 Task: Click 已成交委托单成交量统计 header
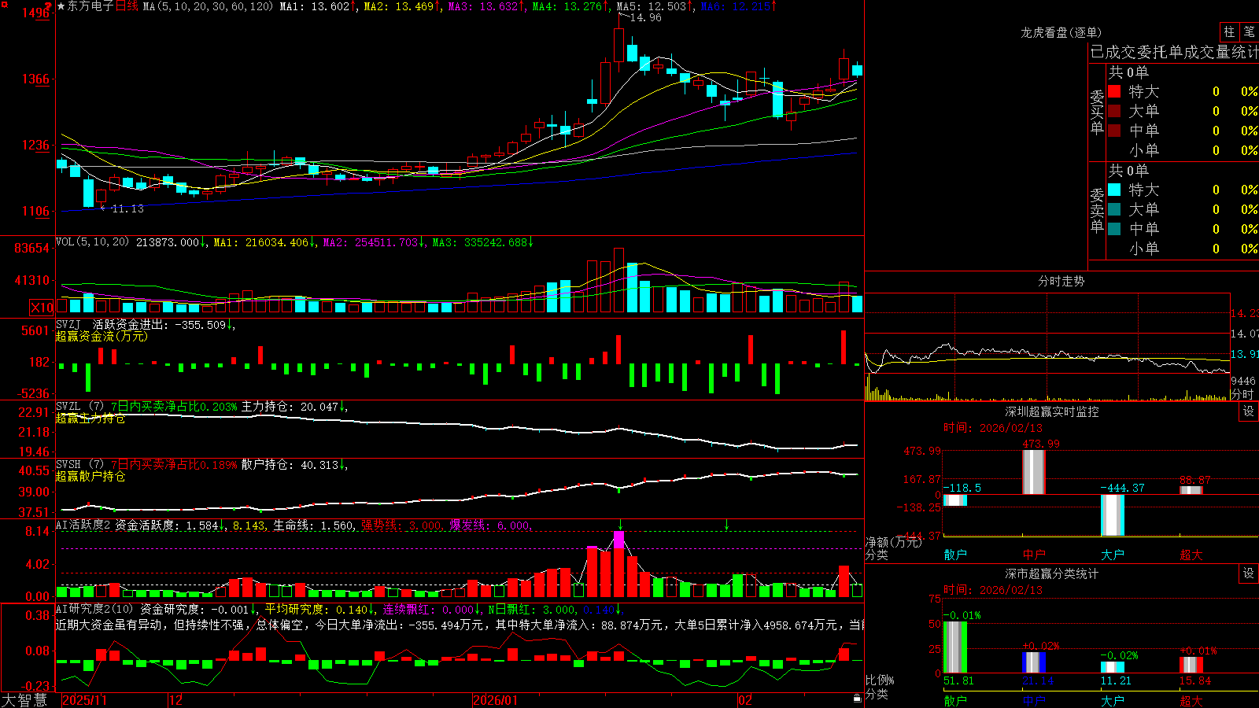point(1174,52)
